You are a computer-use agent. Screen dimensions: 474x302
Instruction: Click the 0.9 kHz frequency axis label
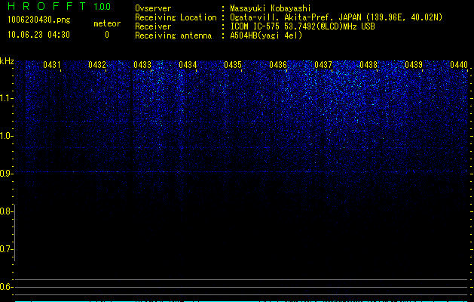coord(5,174)
